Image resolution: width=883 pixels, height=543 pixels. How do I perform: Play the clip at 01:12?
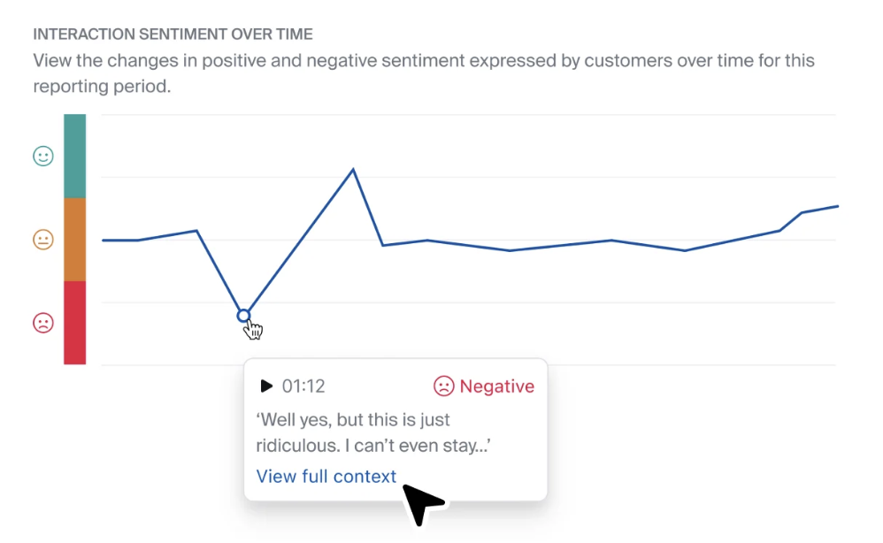(x=266, y=386)
